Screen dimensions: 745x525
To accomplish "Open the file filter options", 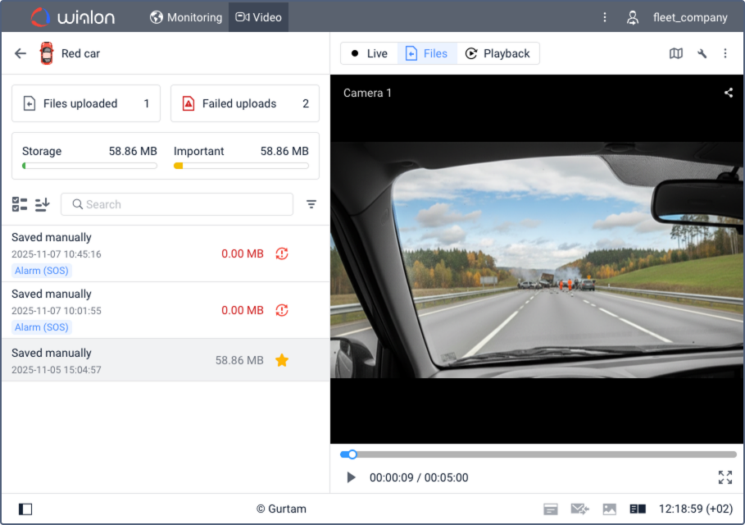I will click(x=311, y=204).
